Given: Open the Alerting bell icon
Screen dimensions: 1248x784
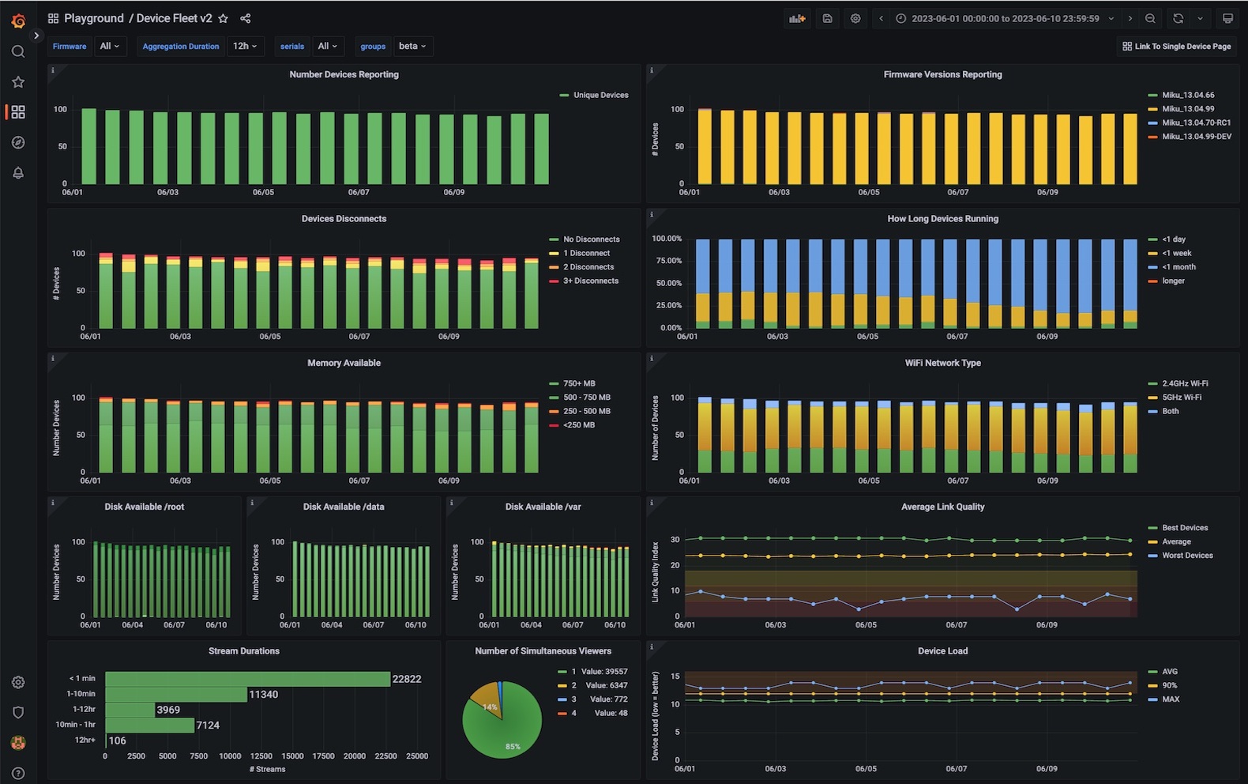Looking at the screenshot, I should click(x=18, y=173).
